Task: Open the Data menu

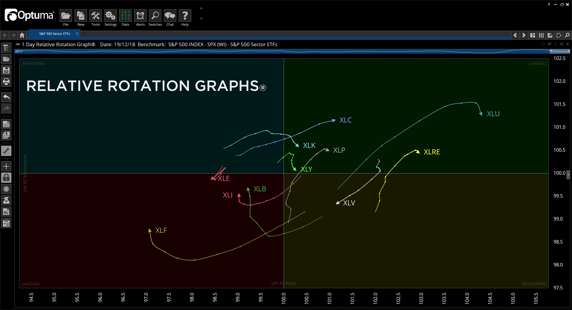Action: (x=125, y=18)
